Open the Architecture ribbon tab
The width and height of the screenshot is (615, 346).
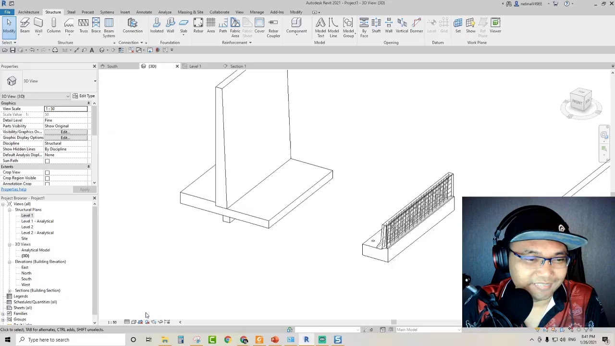[28, 12]
